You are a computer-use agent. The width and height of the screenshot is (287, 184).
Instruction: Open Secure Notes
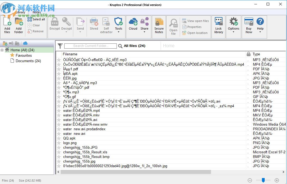159,22
